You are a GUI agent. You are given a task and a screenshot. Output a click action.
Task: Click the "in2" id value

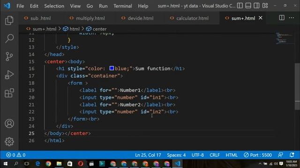(x=157, y=112)
